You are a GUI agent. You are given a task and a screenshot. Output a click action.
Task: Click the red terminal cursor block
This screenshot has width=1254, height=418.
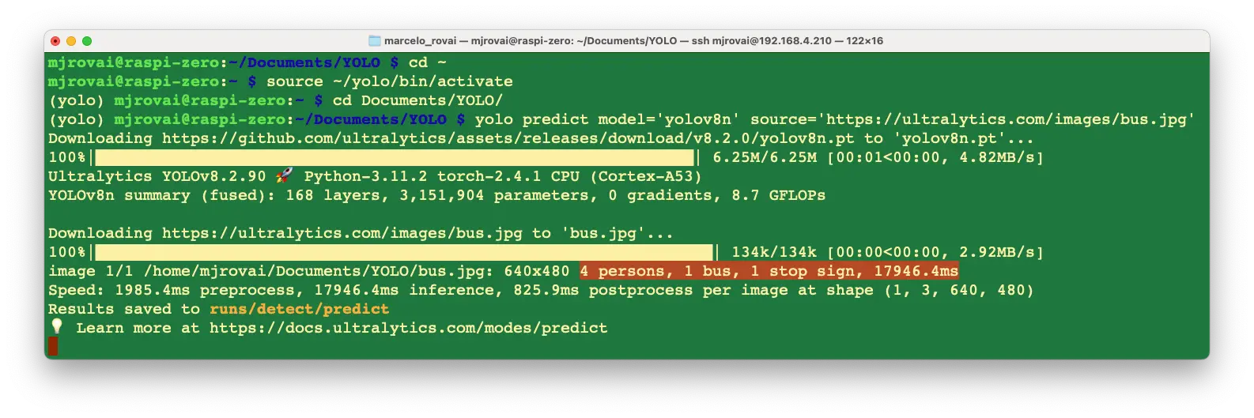pyautogui.click(x=53, y=346)
